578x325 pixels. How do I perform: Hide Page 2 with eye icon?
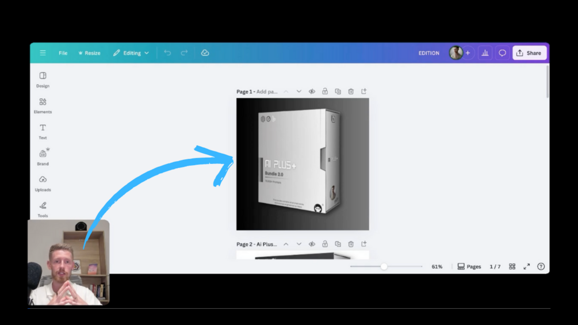(312, 244)
